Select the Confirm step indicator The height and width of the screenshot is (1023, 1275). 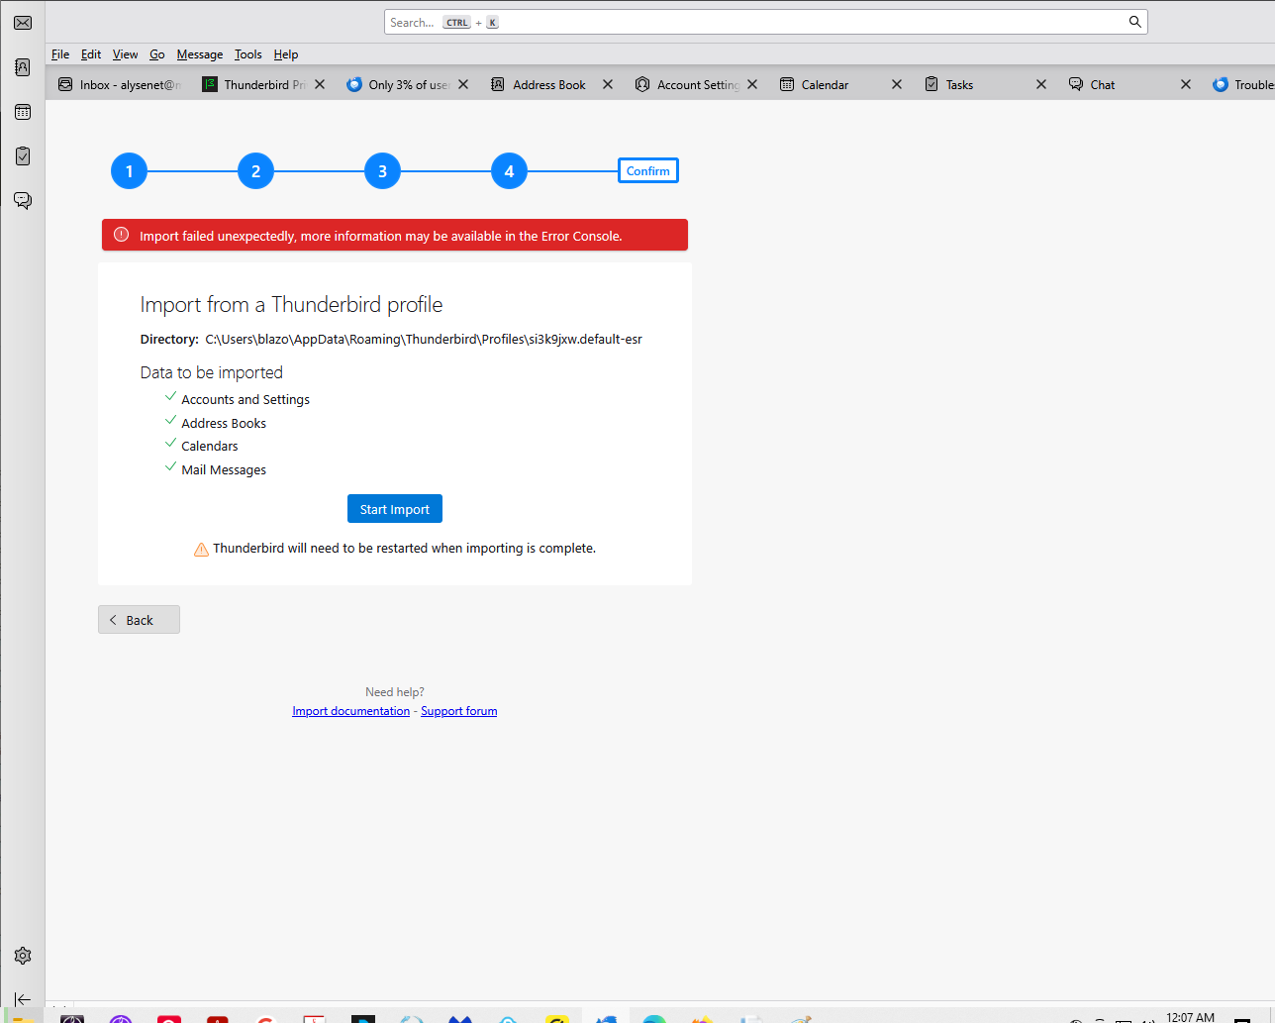point(648,171)
